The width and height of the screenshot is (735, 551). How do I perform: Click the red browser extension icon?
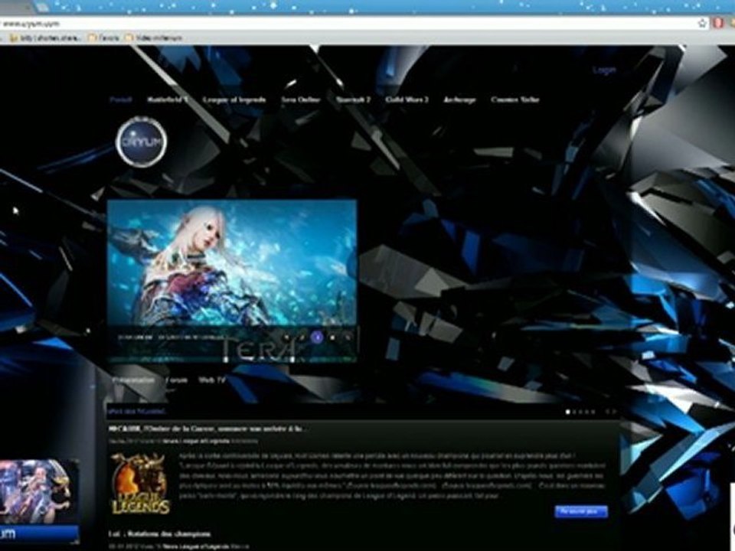[x=717, y=23]
